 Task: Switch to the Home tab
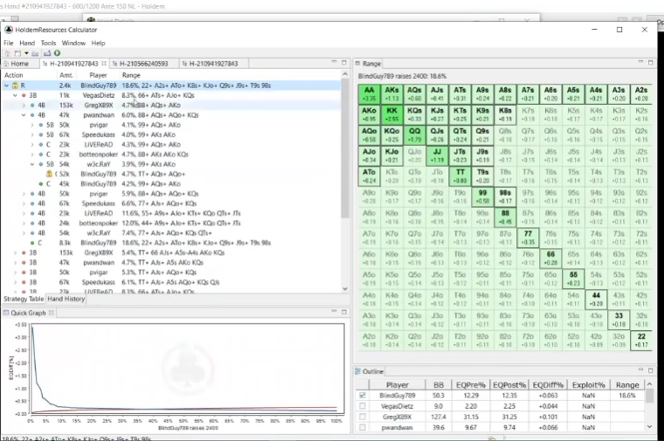(x=17, y=64)
